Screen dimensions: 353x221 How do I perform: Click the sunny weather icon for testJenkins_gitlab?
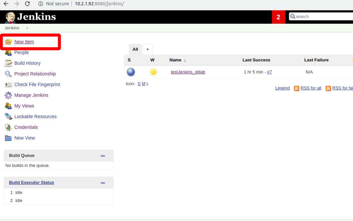pos(153,72)
